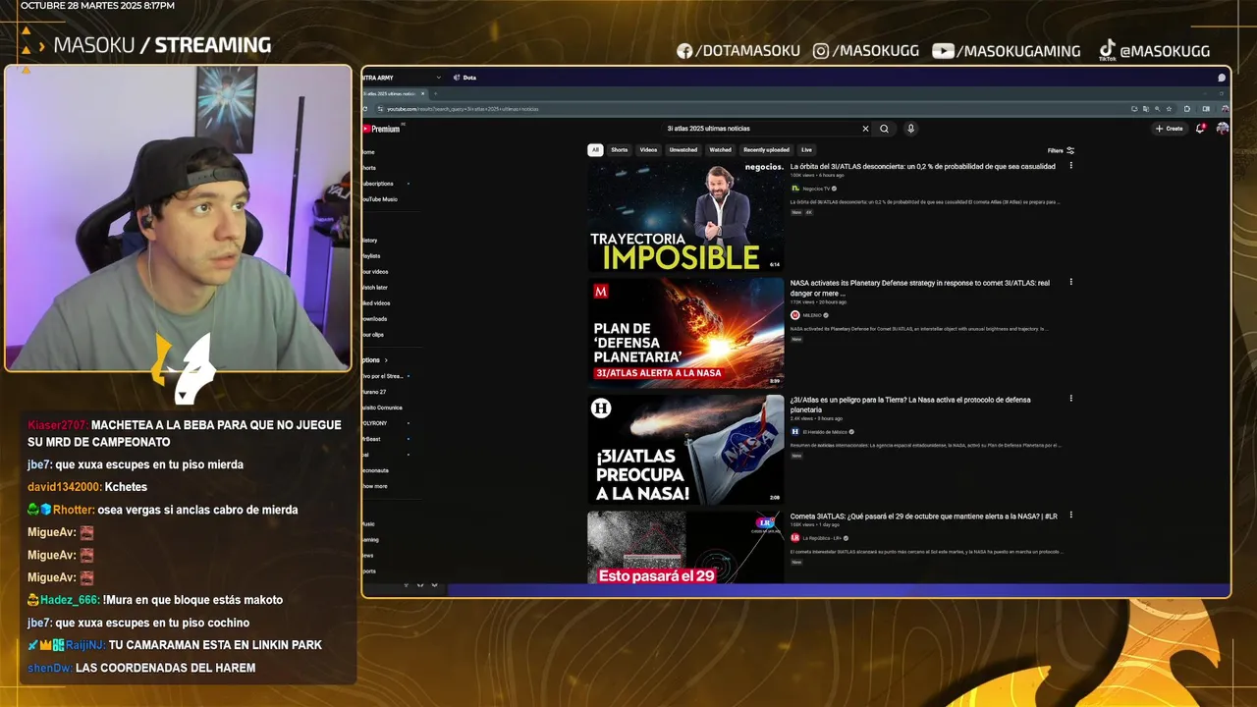Open Subscriptions in YouTube sidebar
Viewport: 1257px width, 707px height.
(x=379, y=184)
